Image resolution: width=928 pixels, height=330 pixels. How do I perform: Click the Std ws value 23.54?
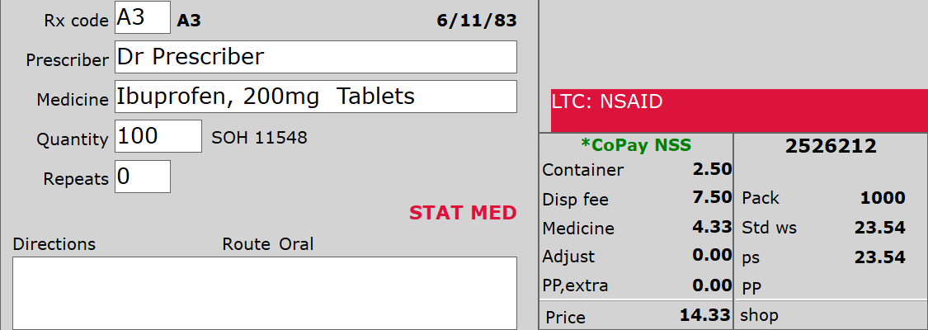pos(880,227)
